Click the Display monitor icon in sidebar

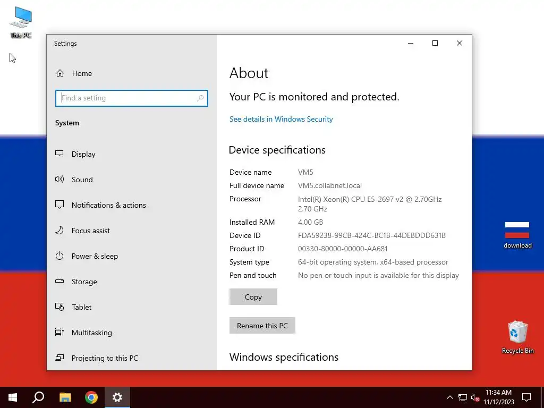[x=59, y=154]
